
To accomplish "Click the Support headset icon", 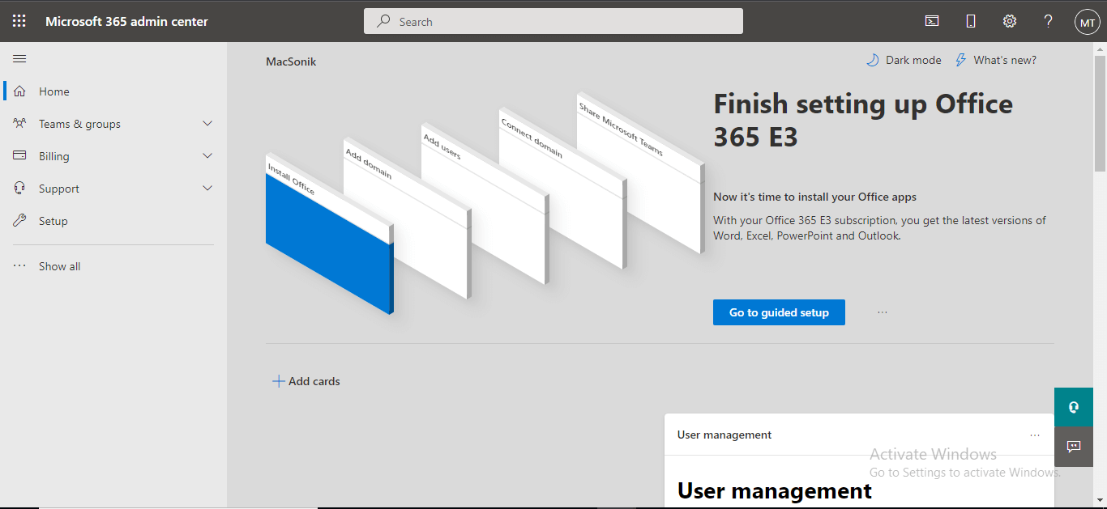I will click(19, 188).
